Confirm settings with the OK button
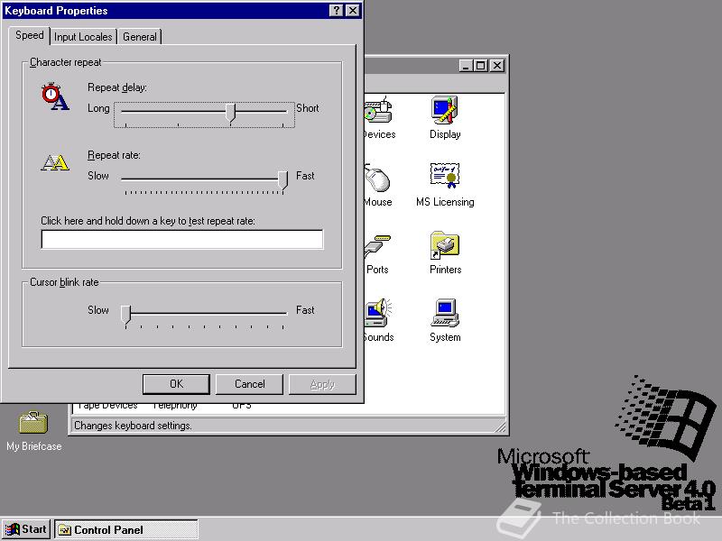The height and width of the screenshot is (541, 722). coord(176,383)
